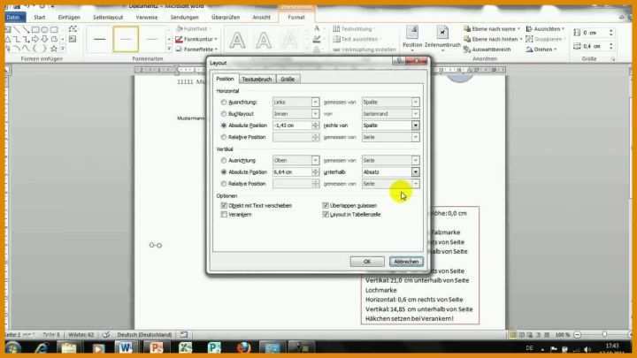This screenshot has height=358, width=637.
Task: Switch to the Ansicht ribbon tab
Action: point(261,18)
